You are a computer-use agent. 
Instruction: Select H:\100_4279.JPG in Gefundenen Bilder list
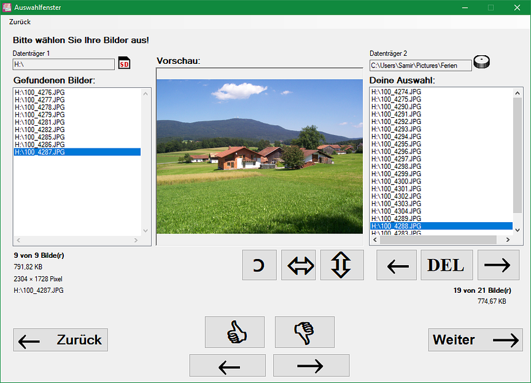coord(40,115)
